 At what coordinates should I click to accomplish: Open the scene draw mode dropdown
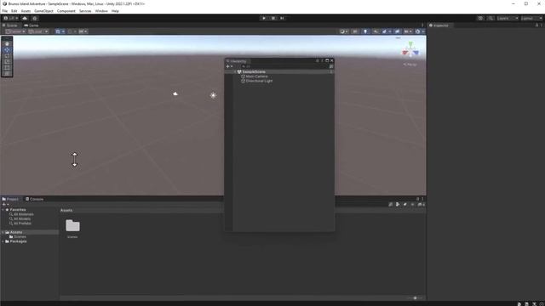pyautogui.click(x=344, y=31)
